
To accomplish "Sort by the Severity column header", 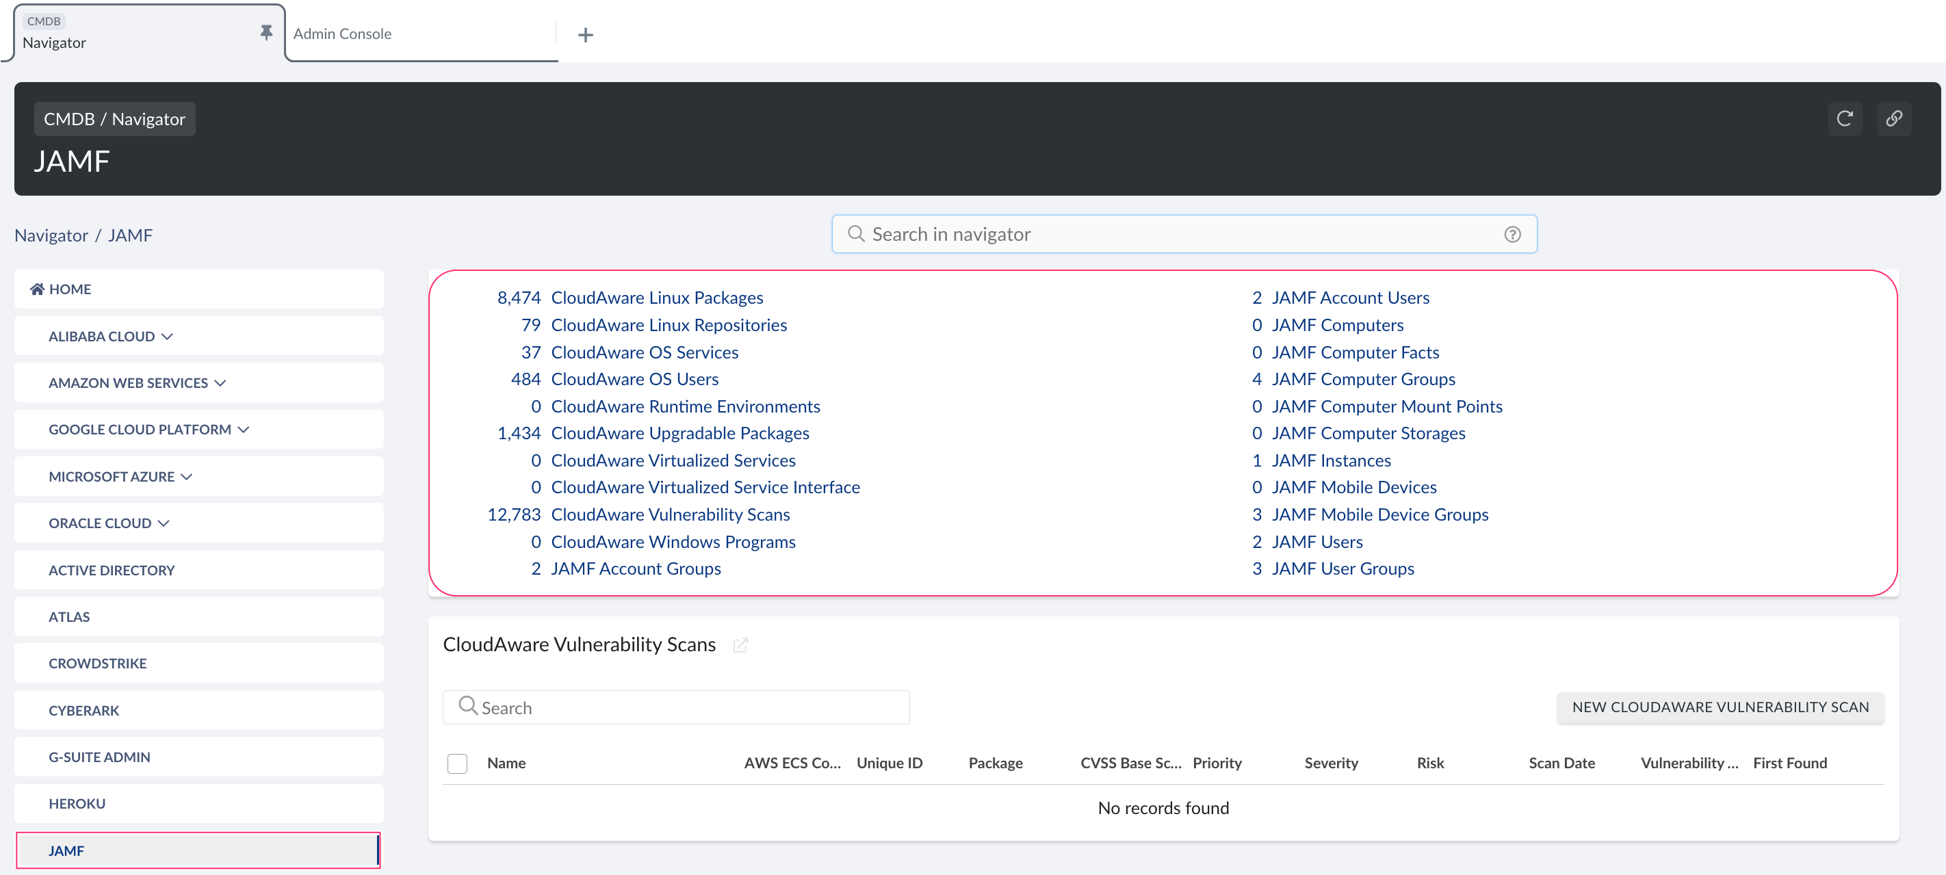I will click(x=1330, y=763).
